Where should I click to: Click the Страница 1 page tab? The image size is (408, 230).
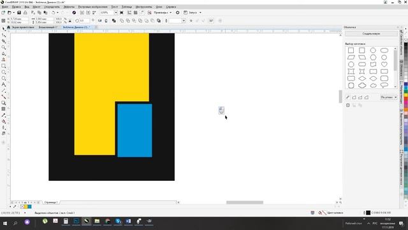click(51, 203)
